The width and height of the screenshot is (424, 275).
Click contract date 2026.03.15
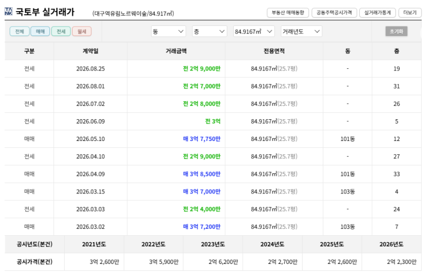(x=90, y=192)
